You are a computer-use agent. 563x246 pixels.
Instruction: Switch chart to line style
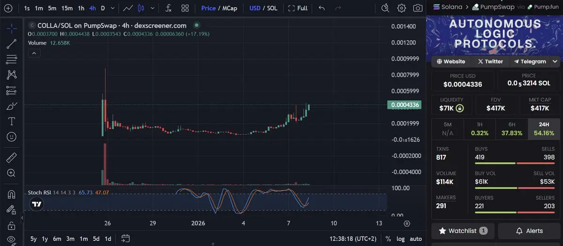tap(128, 8)
